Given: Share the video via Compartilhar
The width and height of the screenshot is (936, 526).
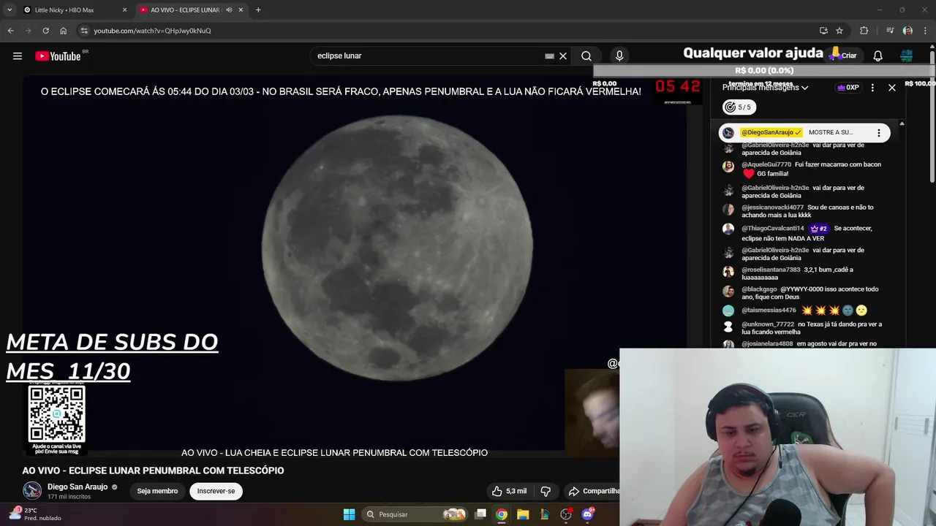Looking at the screenshot, I should [593, 491].
